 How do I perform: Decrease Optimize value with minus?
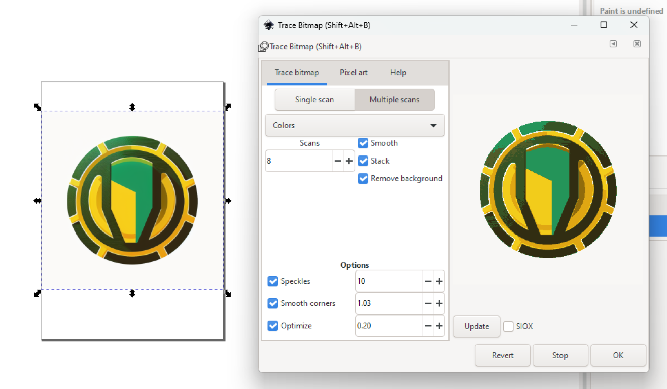tap(428, 326)
